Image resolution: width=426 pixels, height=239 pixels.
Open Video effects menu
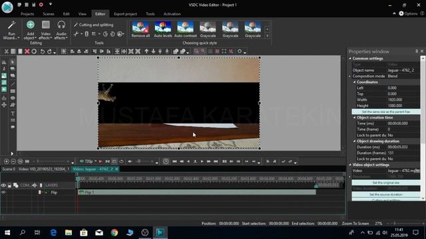coord(46,31)
